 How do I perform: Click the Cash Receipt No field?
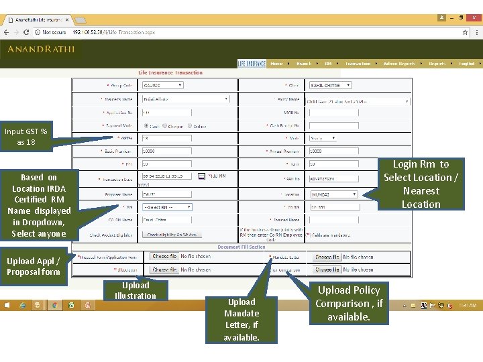(334, 125)
